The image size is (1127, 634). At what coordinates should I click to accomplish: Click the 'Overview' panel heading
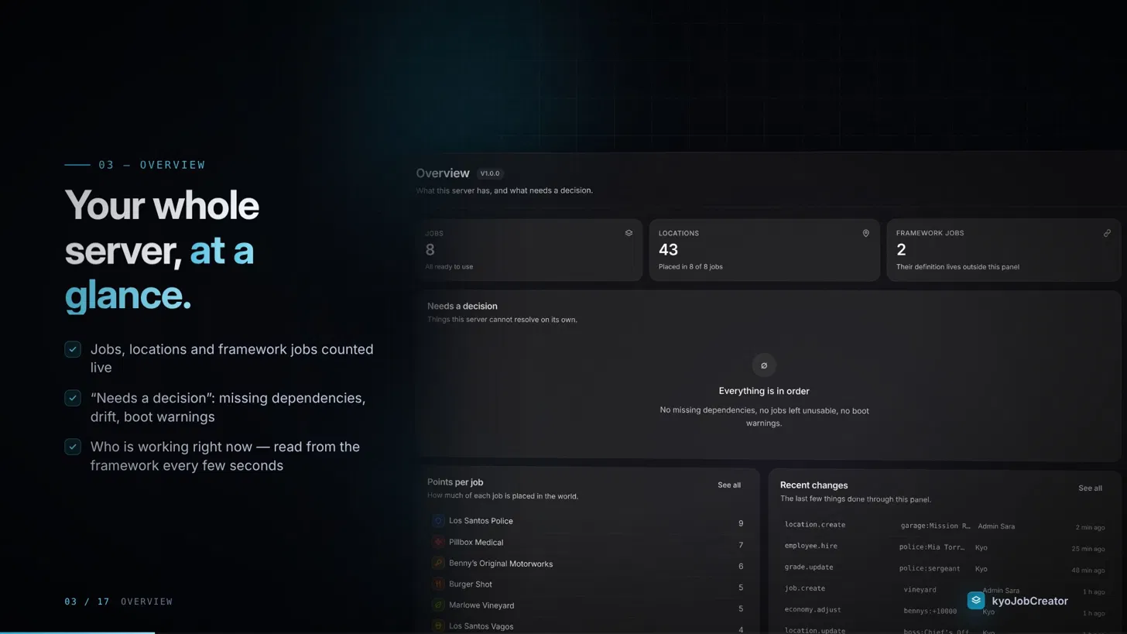(x=443, y=173)
